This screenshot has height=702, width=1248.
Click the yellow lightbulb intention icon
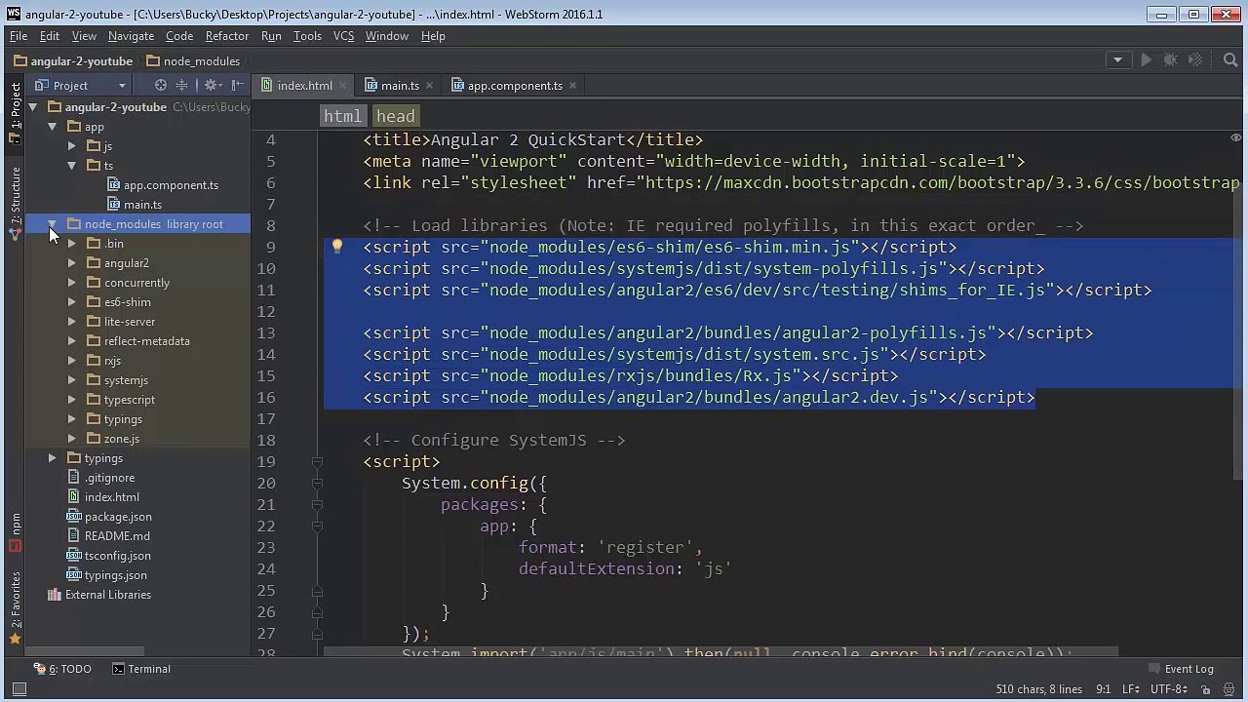(337, 248)
